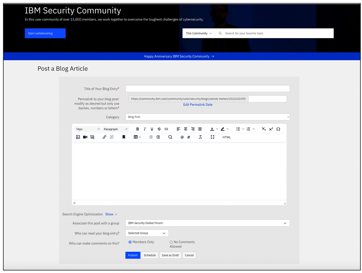Select Members Only for comments
This screenshot has height=273, width=362.
[x=130, y=242]
